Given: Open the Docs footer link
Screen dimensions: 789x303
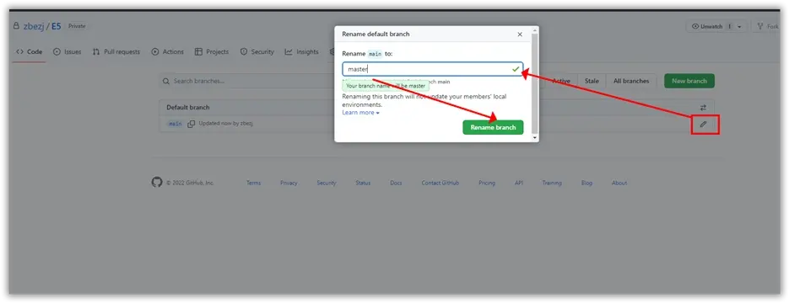Looking at the screenshot, I should [x=396, y=183].
